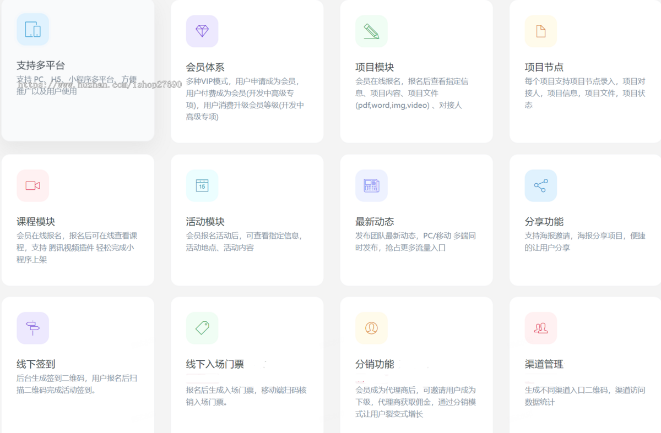Click the document icon for 项目节点
The width and height of the screenshot is (661, 433).
point(541,31)
